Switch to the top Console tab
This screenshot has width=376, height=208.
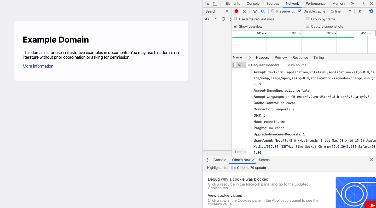(253, 4)
